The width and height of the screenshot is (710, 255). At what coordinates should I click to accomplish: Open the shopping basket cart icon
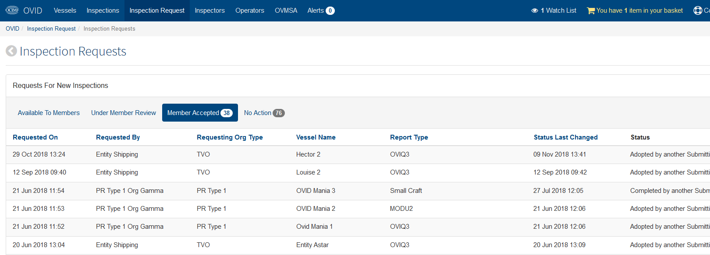click(x=591, y=10)
